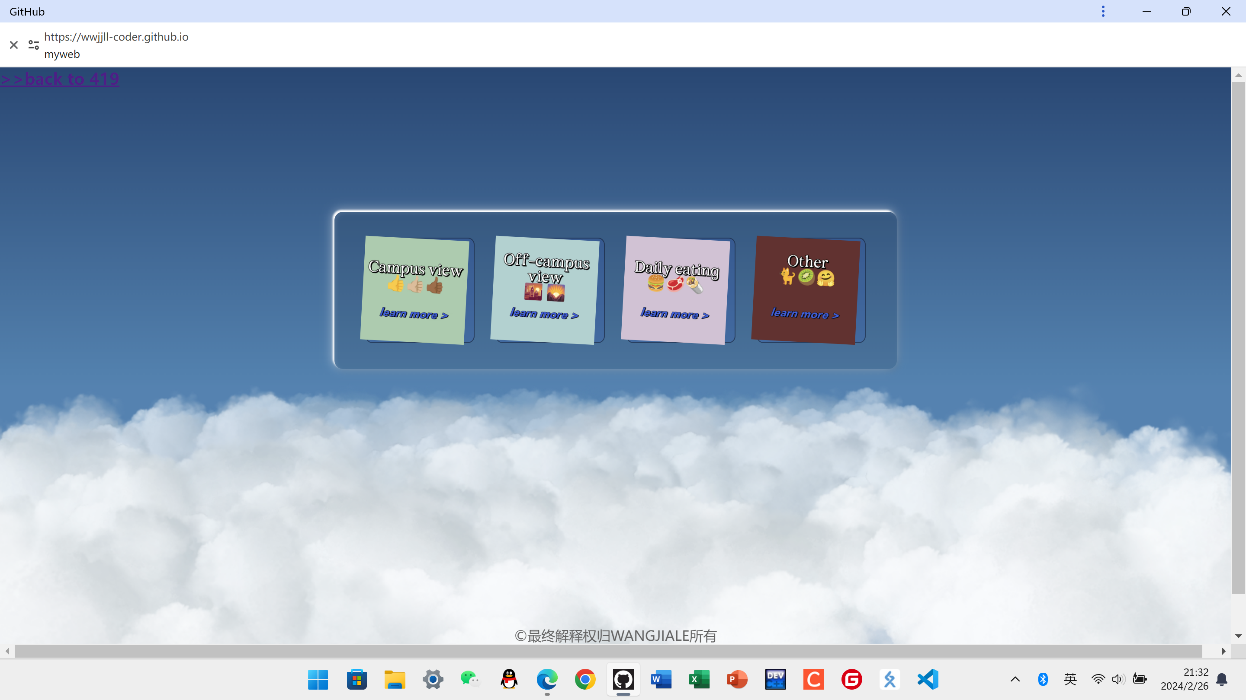The width and height of the screenshot is (1246, 700).
Task: Open QQ penguin icon in taskbar
Action: (x=509, y=679)
